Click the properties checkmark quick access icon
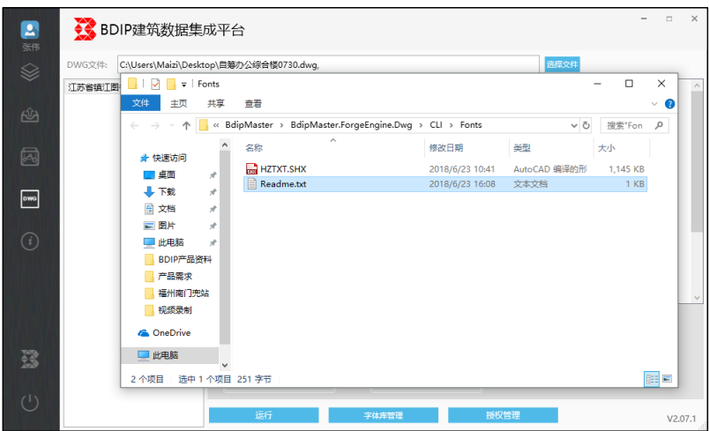The height and width of the screenshot is (431, 709). tap(155, 84)
